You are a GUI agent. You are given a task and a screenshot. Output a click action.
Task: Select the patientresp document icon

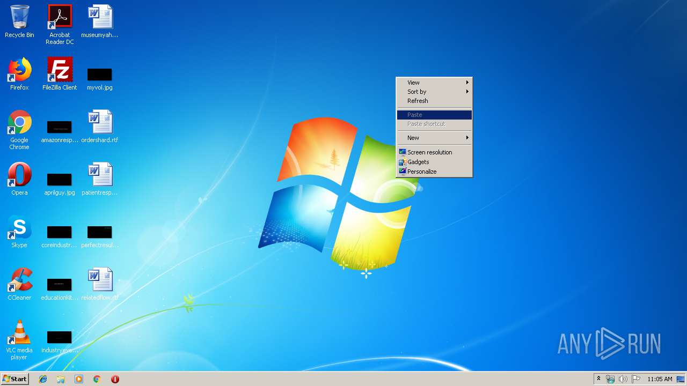[x=100, y=179]
